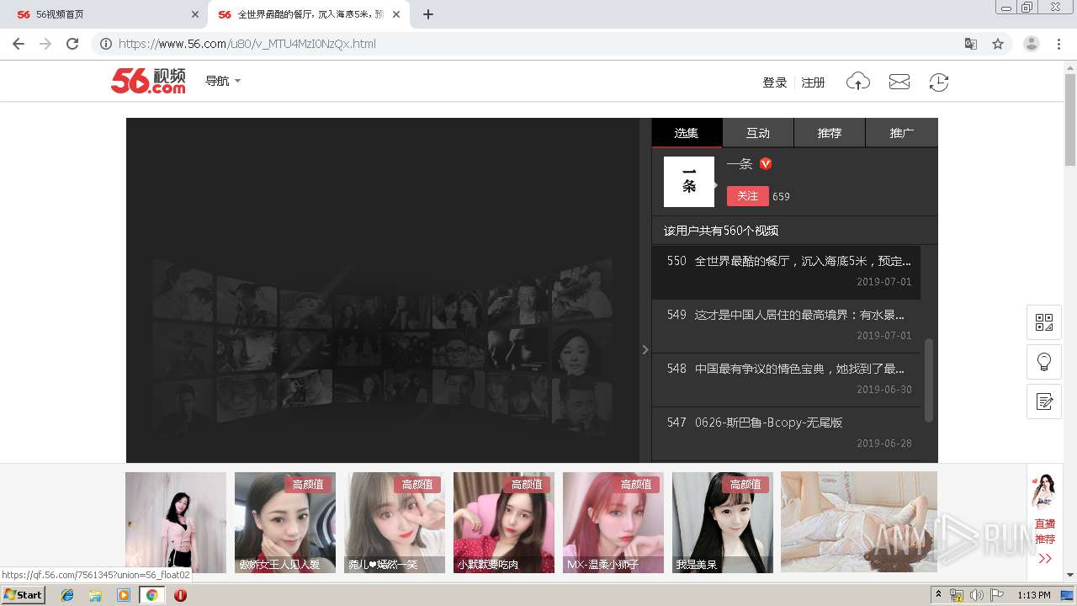Viewport: 1077px width, 606px height.
Task: Open the 傲娇女王人见人爱 live thumbnail
Action: point(285,522)
